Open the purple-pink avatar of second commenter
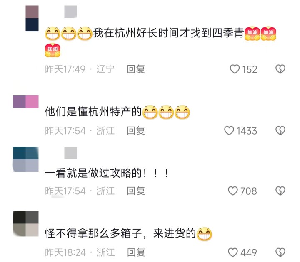This screenshot has width=300, height=262. click(x=26, y=102)
